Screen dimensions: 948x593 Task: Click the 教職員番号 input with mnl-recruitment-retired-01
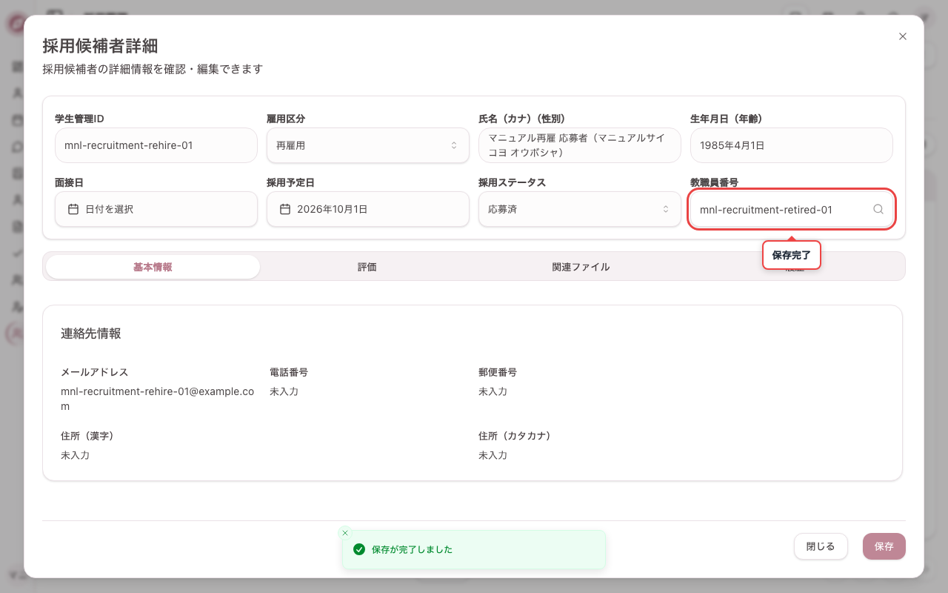tap(791, 210)
